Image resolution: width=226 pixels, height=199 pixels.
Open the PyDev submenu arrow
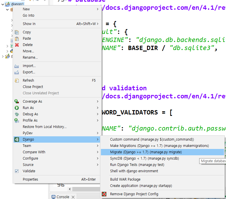tap(97, 133)
